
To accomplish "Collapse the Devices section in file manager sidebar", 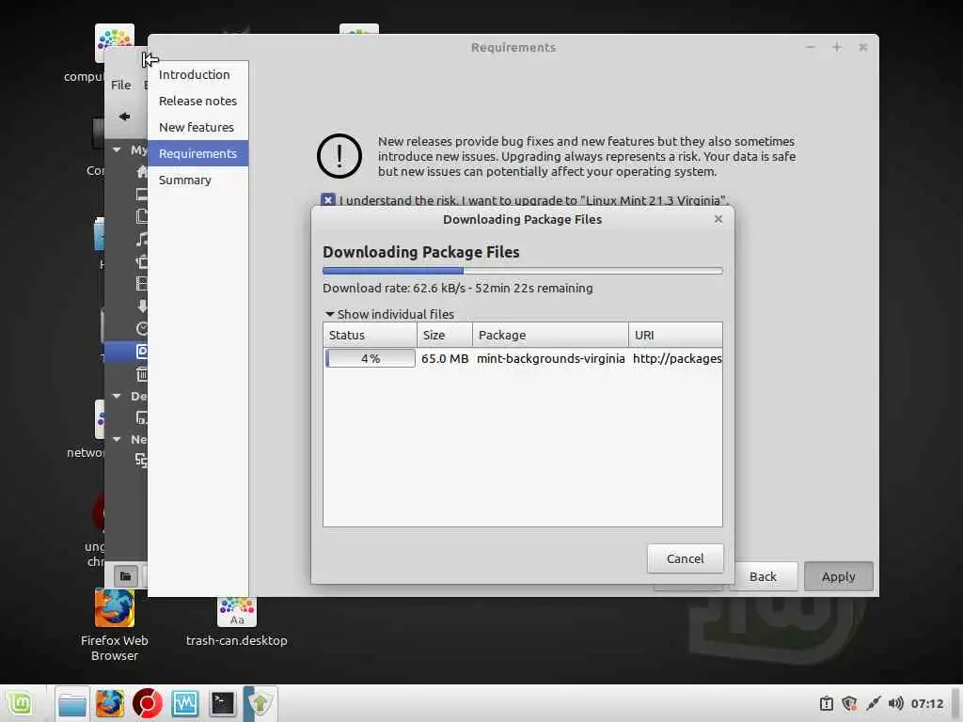I will [x=117, y=397].
